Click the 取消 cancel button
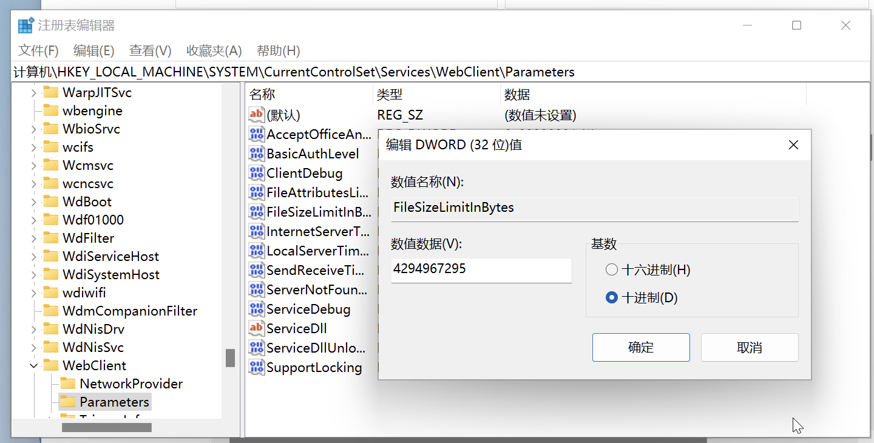The image size is (874, 443). [x=750, y=347]
